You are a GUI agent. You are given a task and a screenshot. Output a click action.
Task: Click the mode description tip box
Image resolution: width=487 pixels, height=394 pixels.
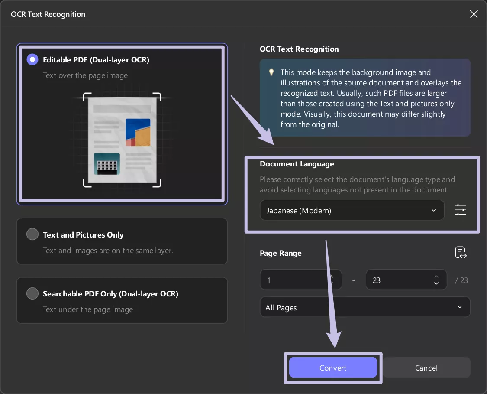click(x=364, y=98)
